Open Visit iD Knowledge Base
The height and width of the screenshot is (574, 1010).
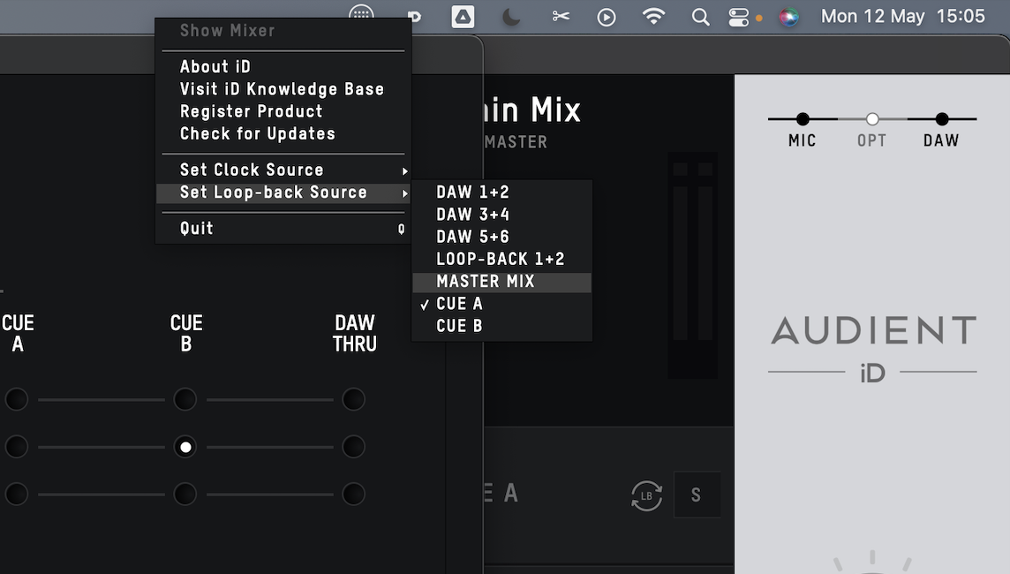point(283,89)
